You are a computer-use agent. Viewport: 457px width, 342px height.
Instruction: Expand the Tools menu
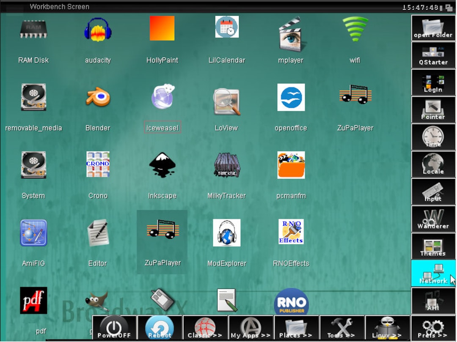coord(342,328)
